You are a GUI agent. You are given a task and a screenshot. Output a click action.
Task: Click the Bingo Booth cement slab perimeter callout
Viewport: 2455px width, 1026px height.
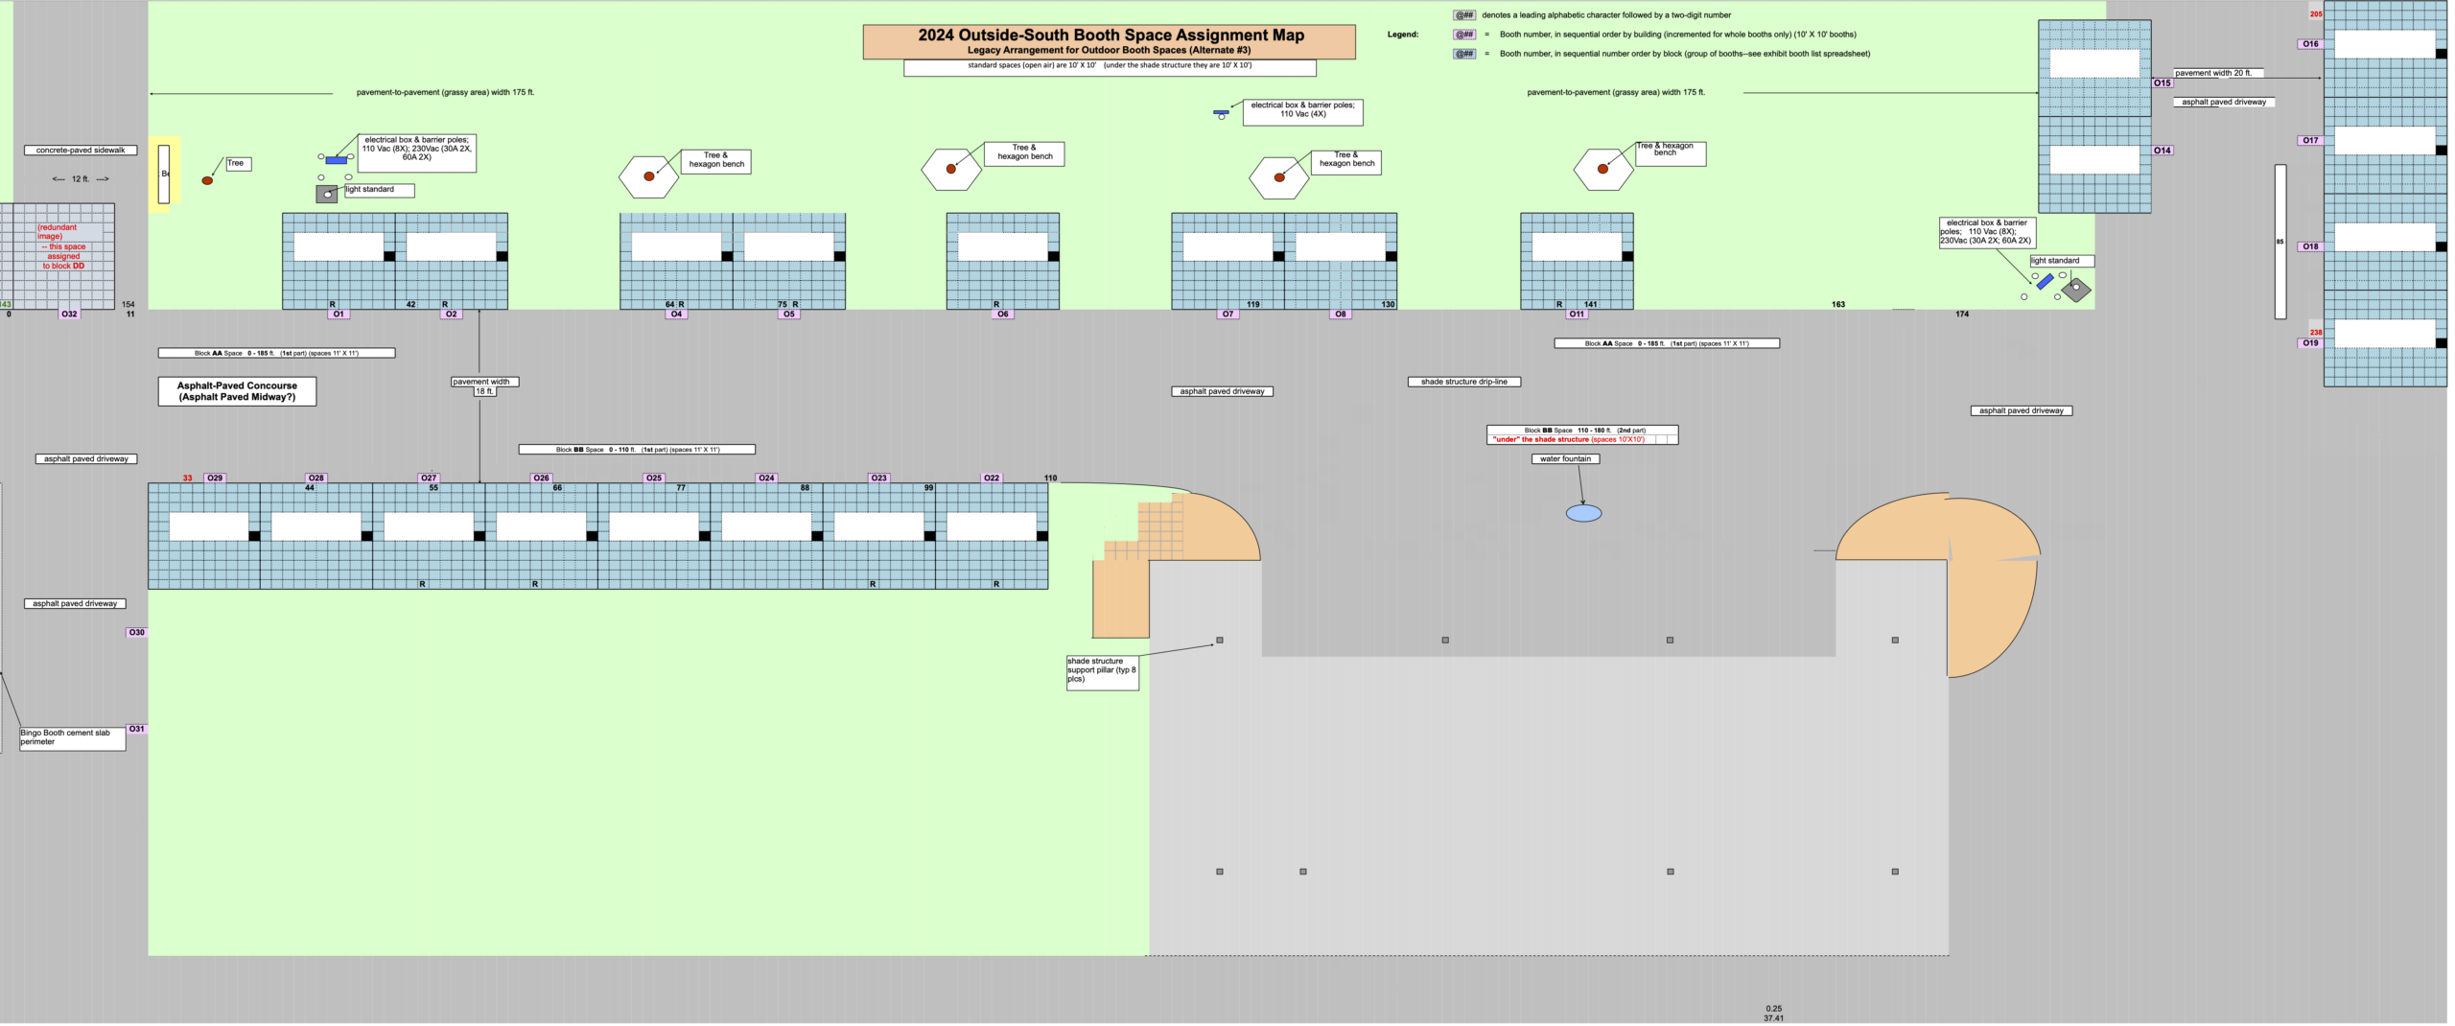[x=72, y=738]
